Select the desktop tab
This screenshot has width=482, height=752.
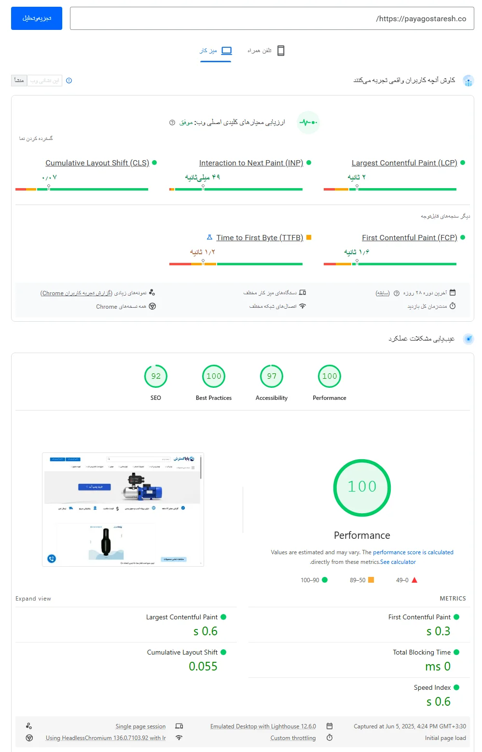click(x=216, y=51)
